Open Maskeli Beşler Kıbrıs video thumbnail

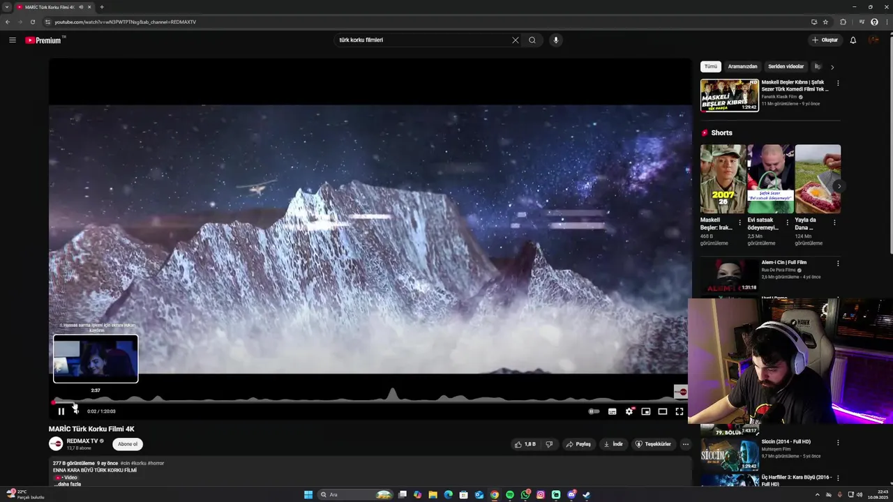729,95
